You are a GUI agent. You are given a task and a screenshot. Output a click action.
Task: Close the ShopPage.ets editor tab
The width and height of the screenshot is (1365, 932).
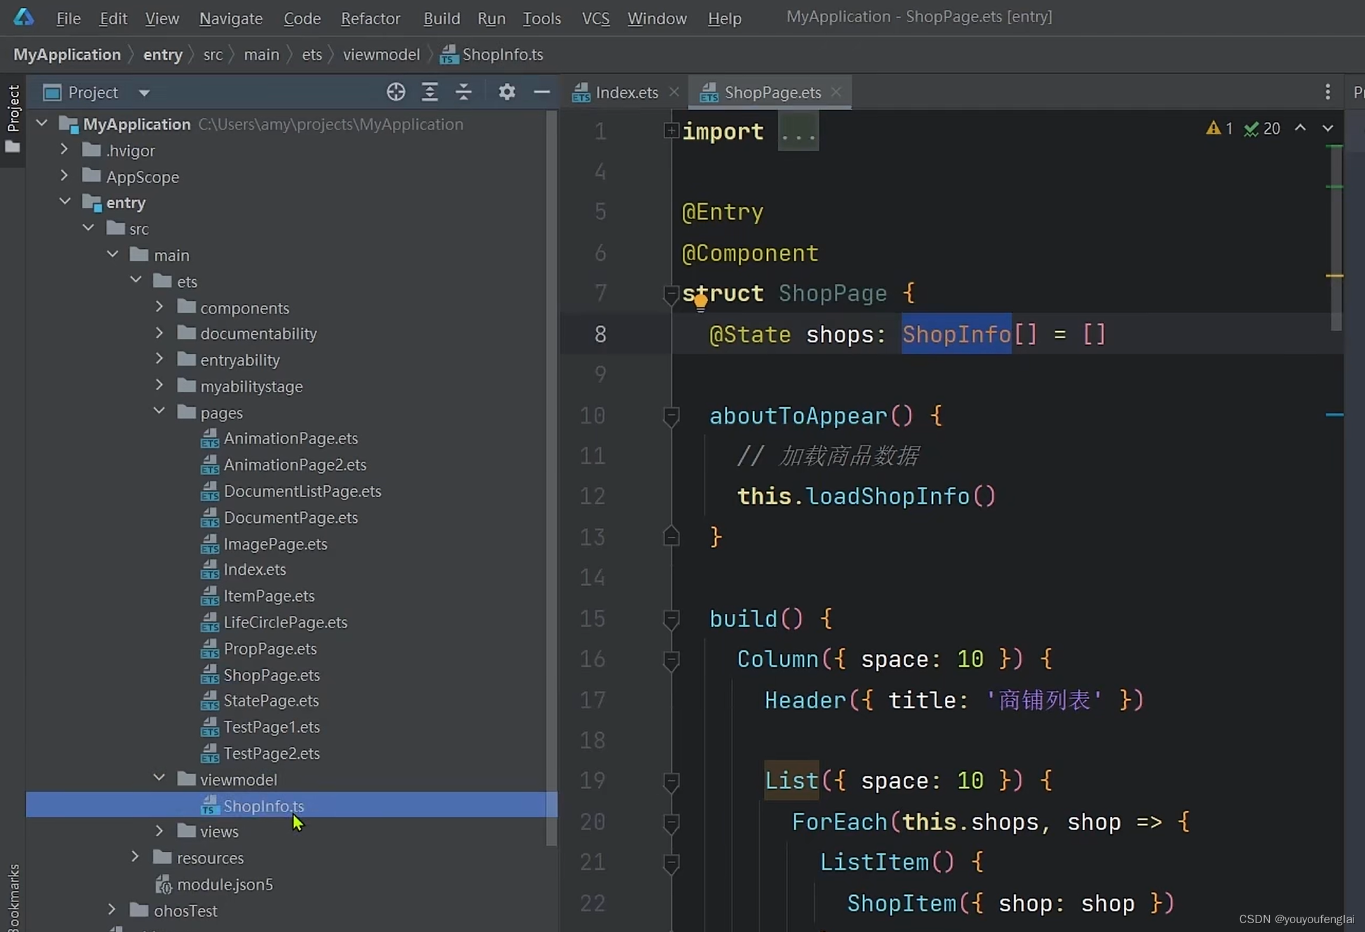(x=836, y=92)
